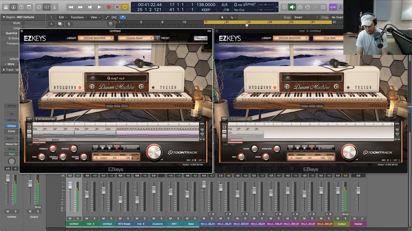412x231 pixels.
Task: Open Smart Controls dial icon
Action: [x=39, y=7]
